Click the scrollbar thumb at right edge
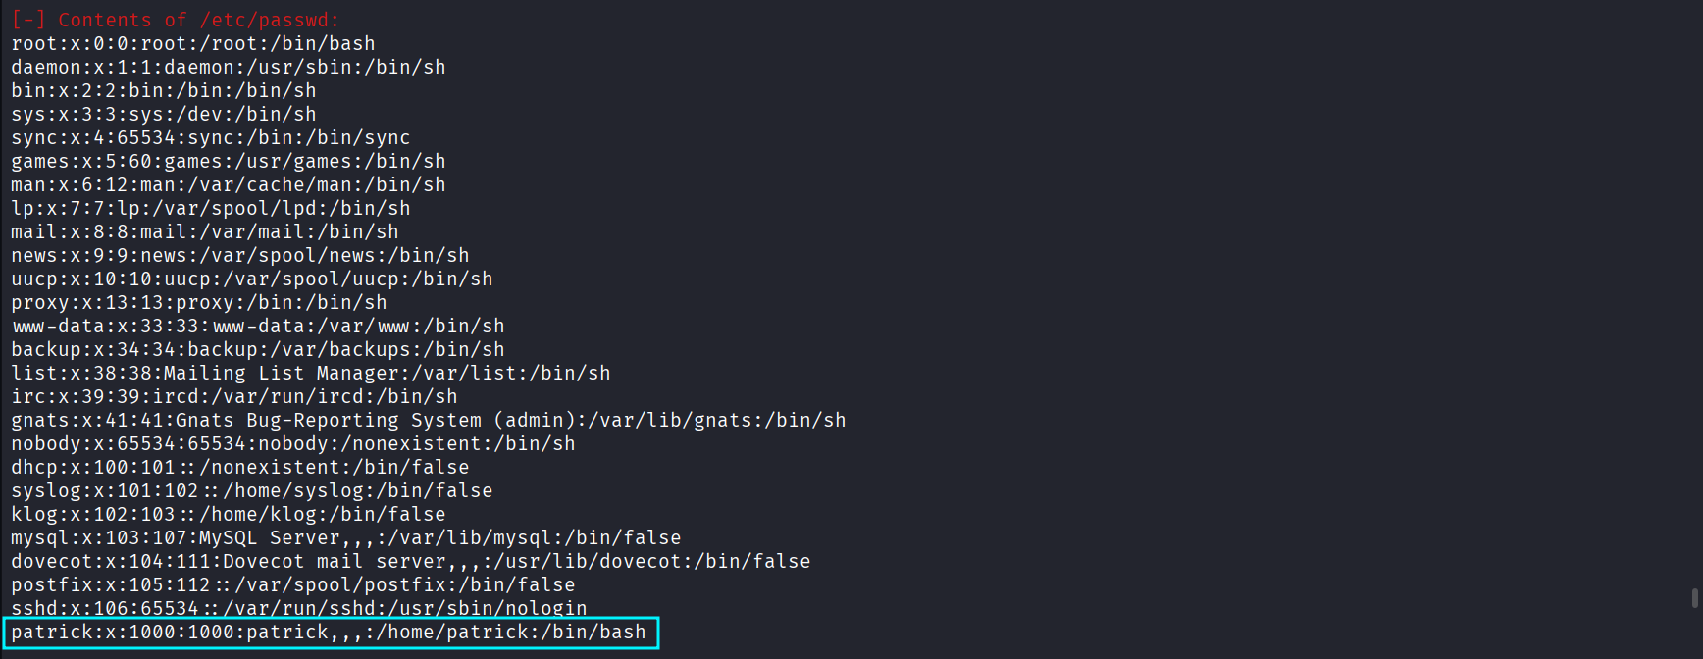The width and height of the screenshot is (1703, 659). 1694,597
